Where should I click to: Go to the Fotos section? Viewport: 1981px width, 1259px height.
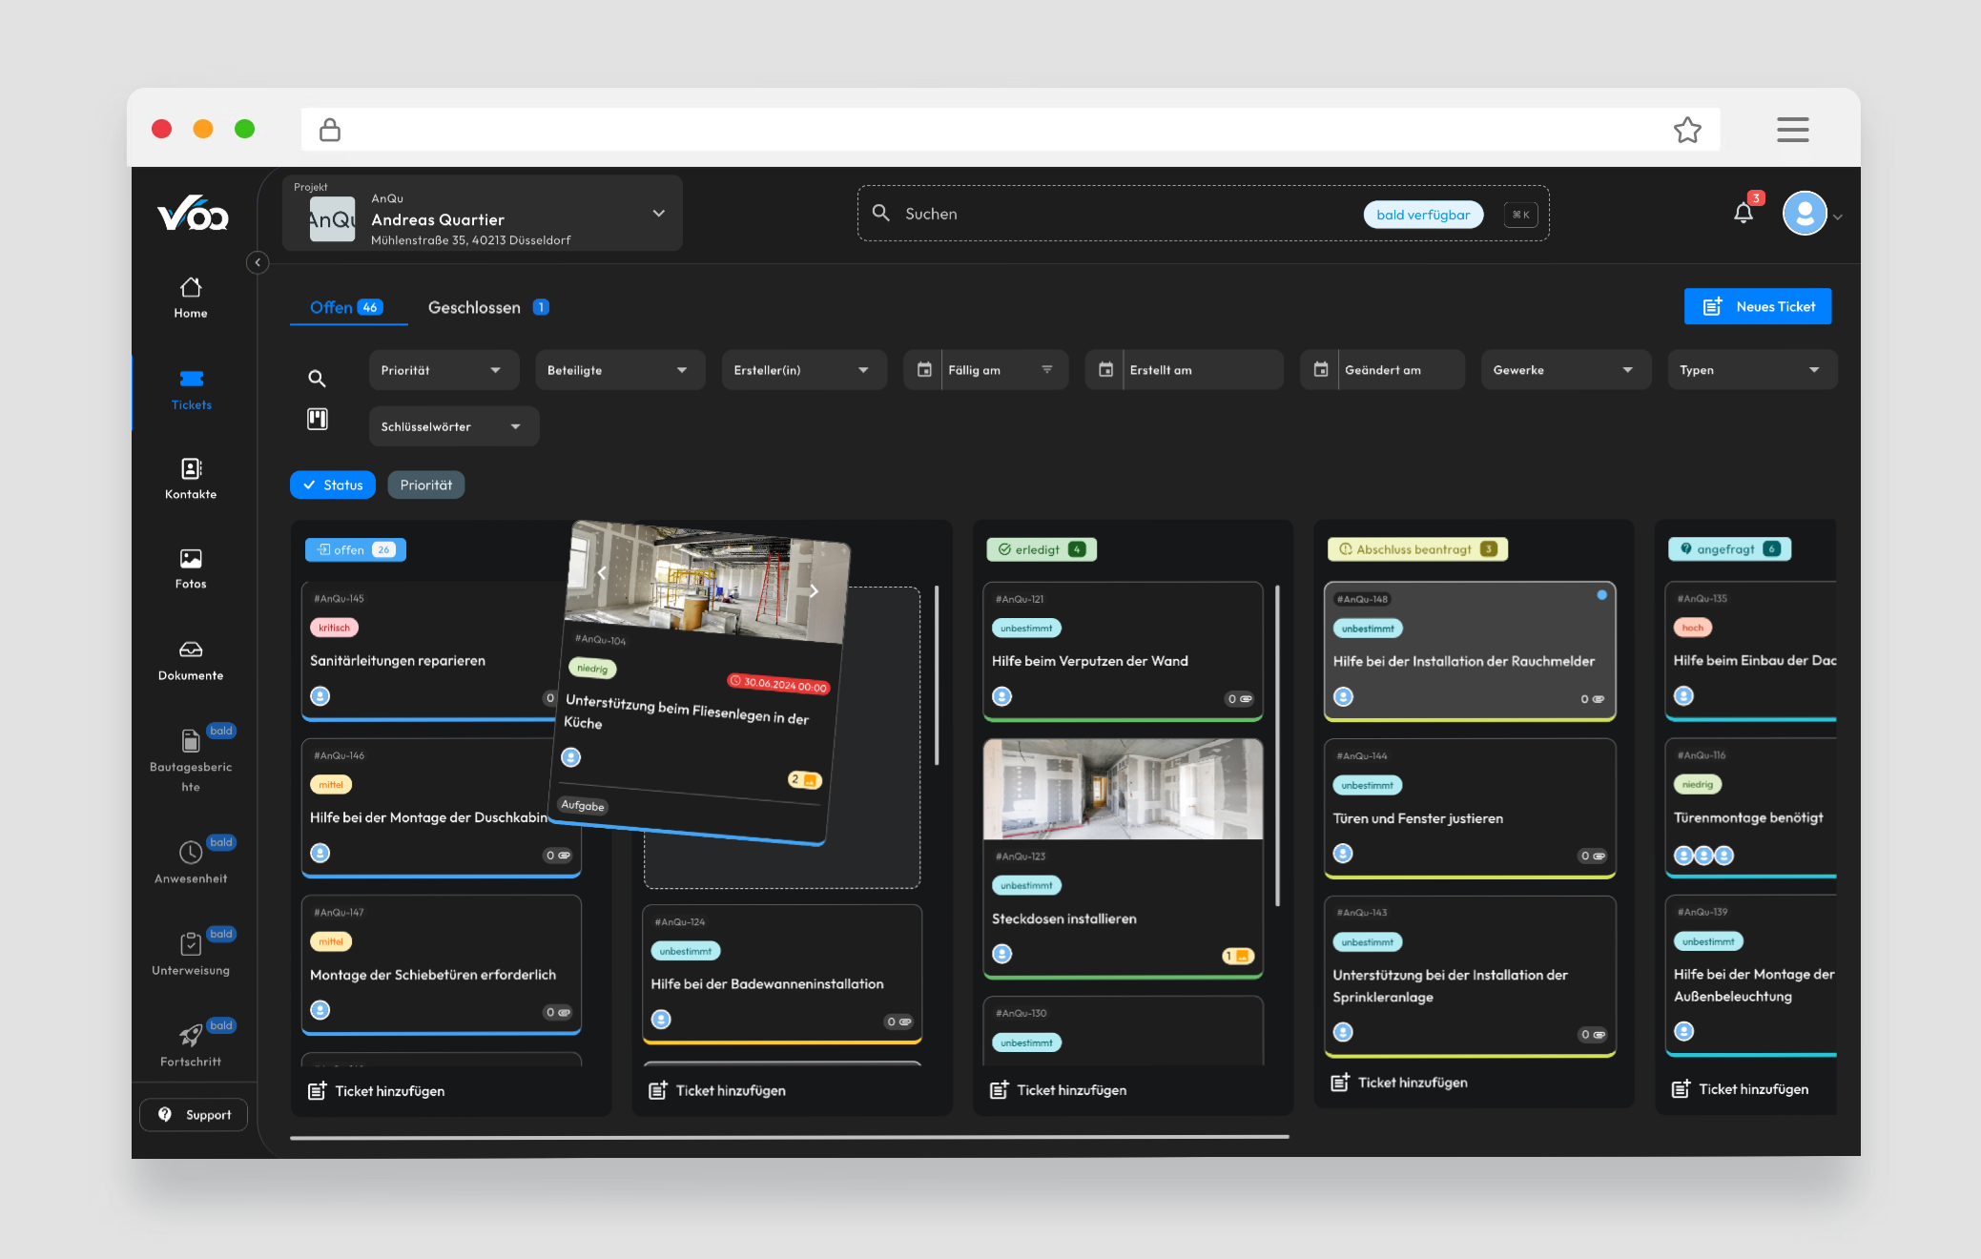(x=191, y=568)
